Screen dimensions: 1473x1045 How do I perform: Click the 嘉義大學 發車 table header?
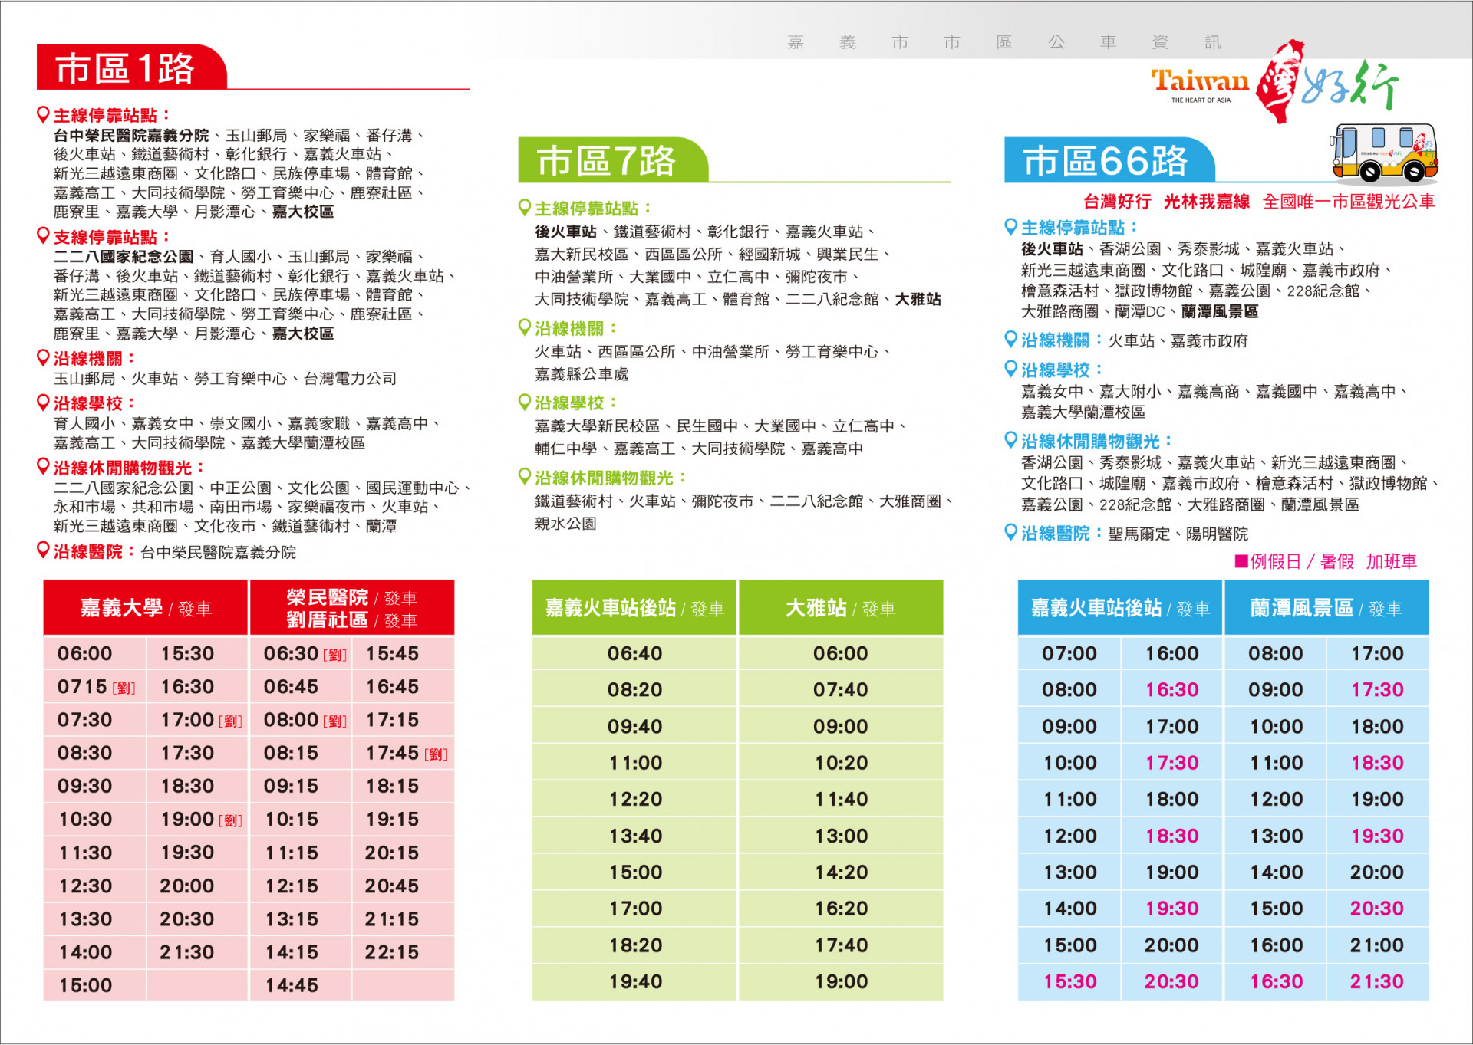(146, 609)
